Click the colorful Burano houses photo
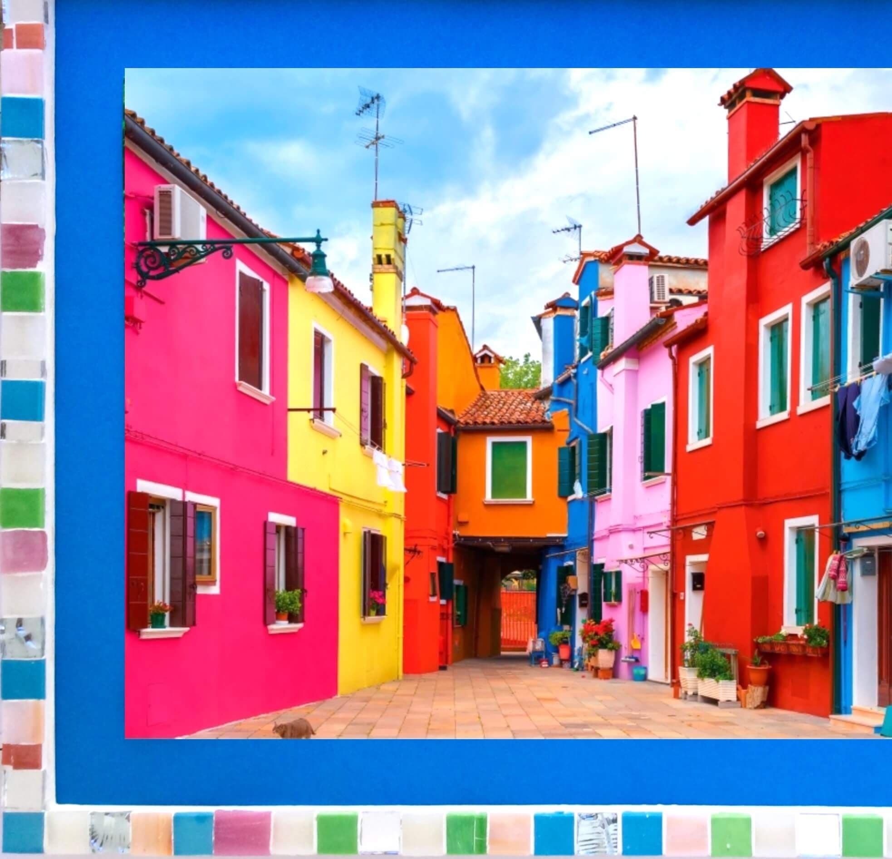 coord(508,403)
